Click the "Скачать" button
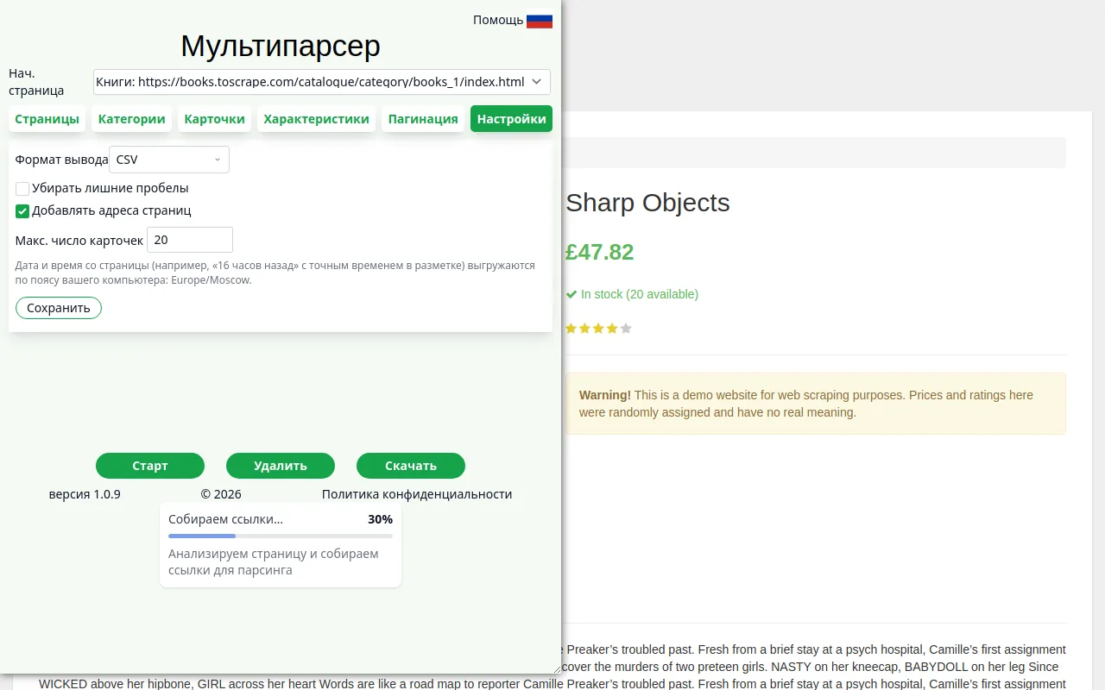The image size is (1105, 690). coord(411,466)
